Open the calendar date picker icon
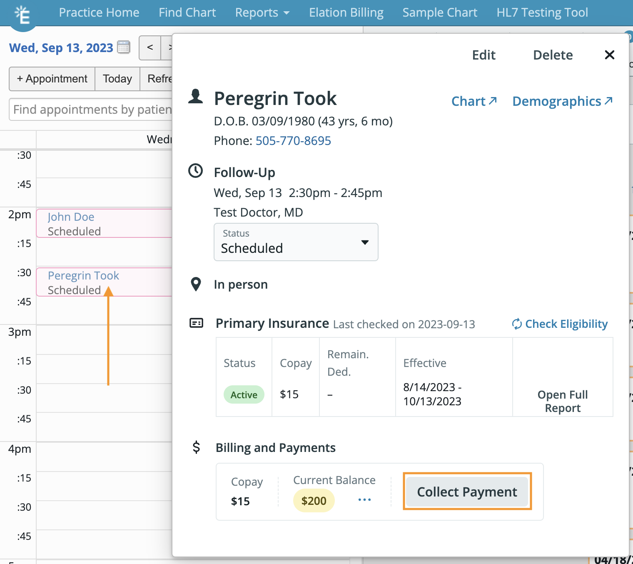Image resolution: width=633 pixels, height=564 pixels. [x=124, y=47]
